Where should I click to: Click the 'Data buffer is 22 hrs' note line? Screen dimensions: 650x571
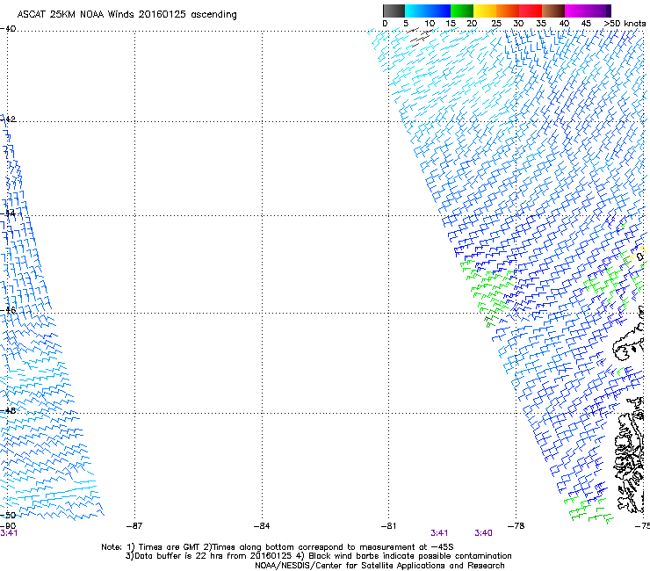click(318, 556)
